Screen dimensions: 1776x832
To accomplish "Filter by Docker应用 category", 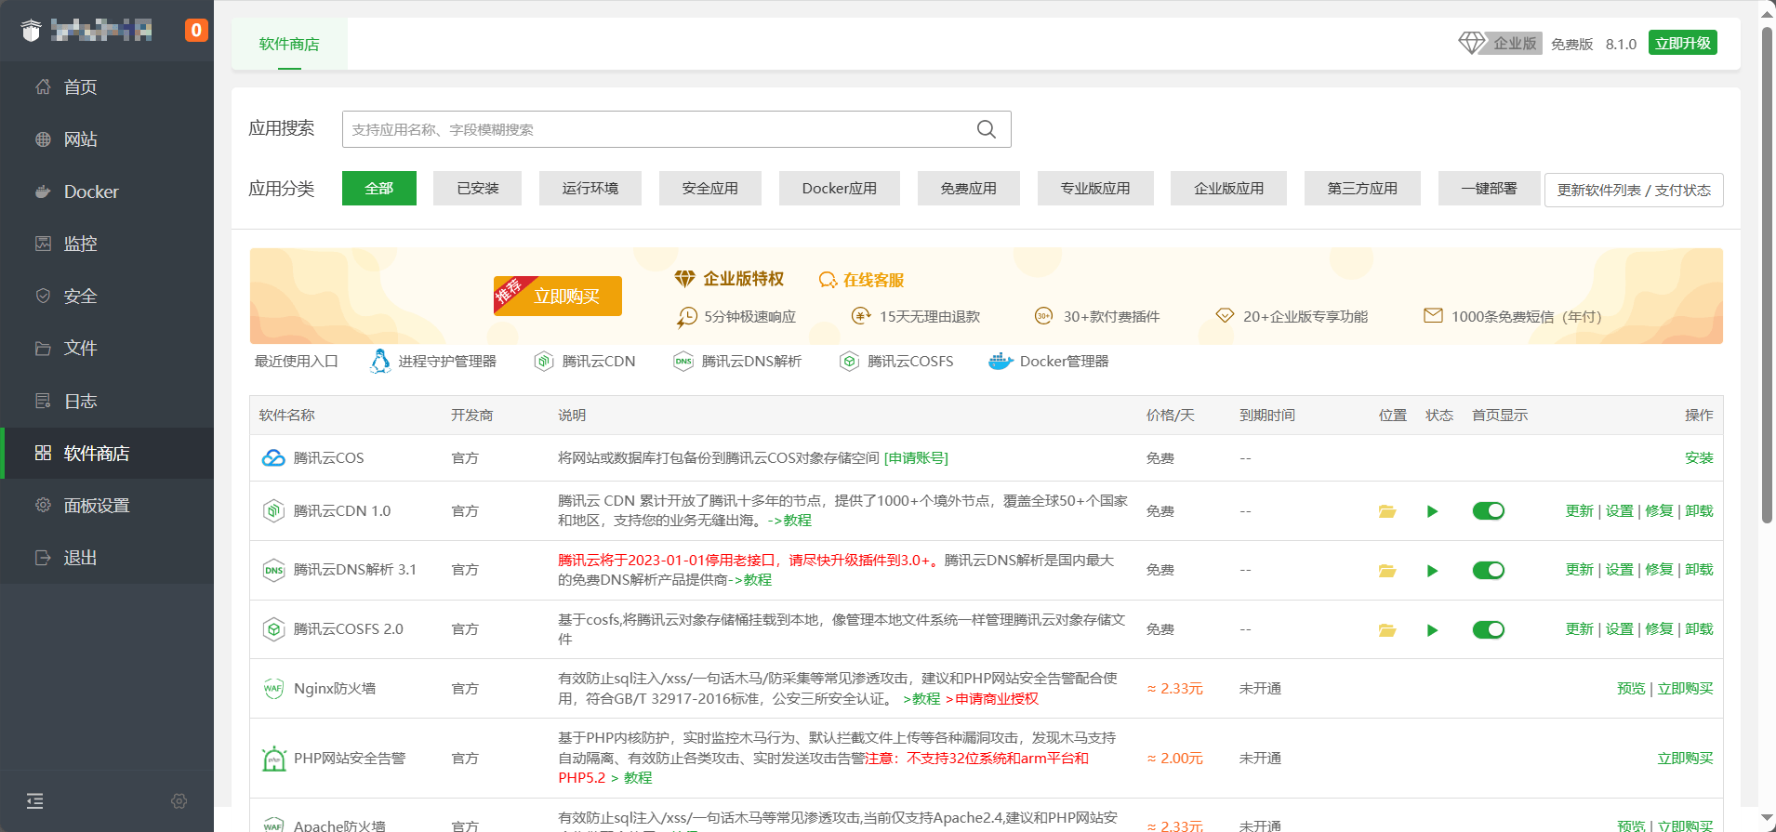I will [x=839, y=189].
